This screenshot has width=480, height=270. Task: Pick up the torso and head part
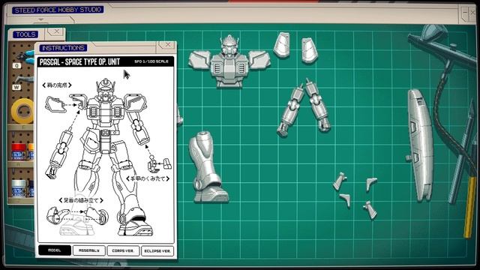pyautogui.click(x=229, y=61)
